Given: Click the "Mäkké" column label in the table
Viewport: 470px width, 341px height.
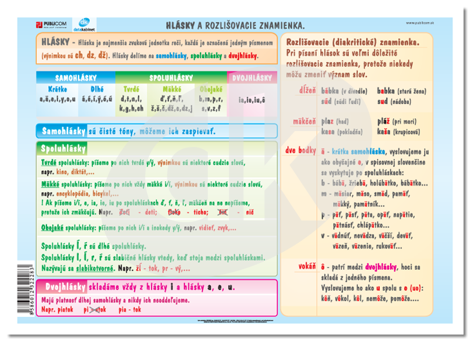Looking at the screenshot, I should [x=172, y=89].
